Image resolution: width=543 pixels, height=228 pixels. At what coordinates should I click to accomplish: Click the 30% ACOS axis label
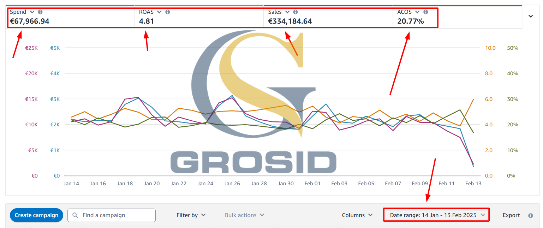512,99
